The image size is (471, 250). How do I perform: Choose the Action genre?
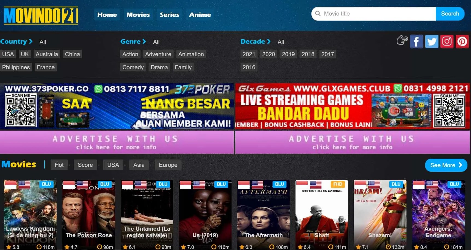tap(130, 54)
